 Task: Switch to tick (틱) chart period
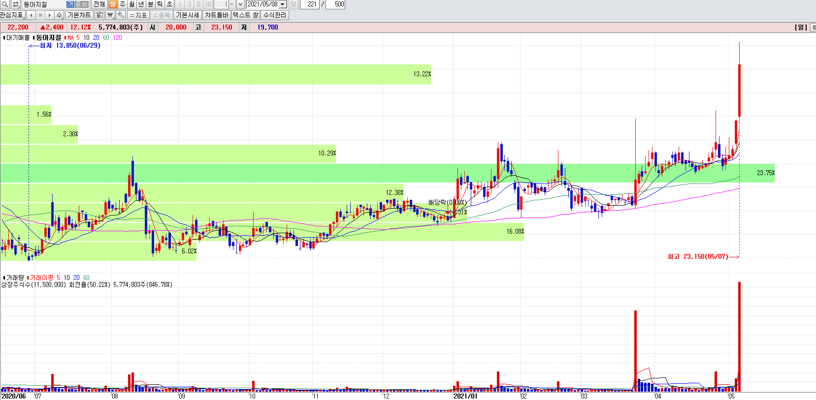pyautogui.click(x=160, y=4)
